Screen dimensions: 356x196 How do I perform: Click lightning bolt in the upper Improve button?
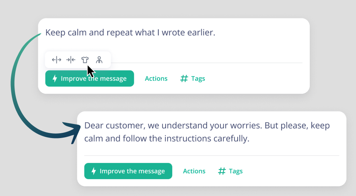55,78
